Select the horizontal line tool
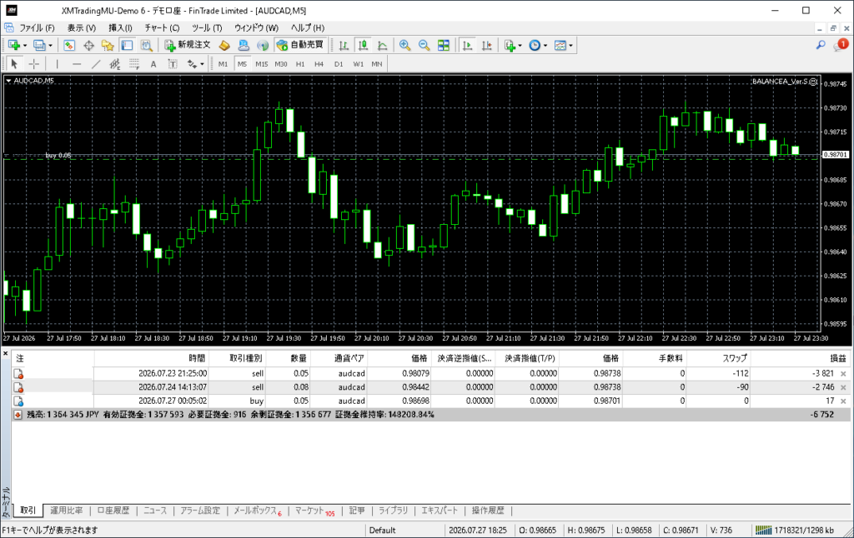This screenshot has height=538, width=854. [76, 64]
